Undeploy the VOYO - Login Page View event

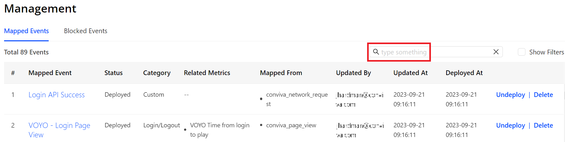click(510, 125)
